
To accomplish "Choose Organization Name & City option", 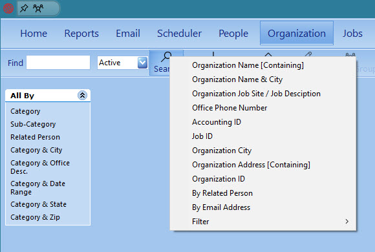I will click(x=263, y=79).
